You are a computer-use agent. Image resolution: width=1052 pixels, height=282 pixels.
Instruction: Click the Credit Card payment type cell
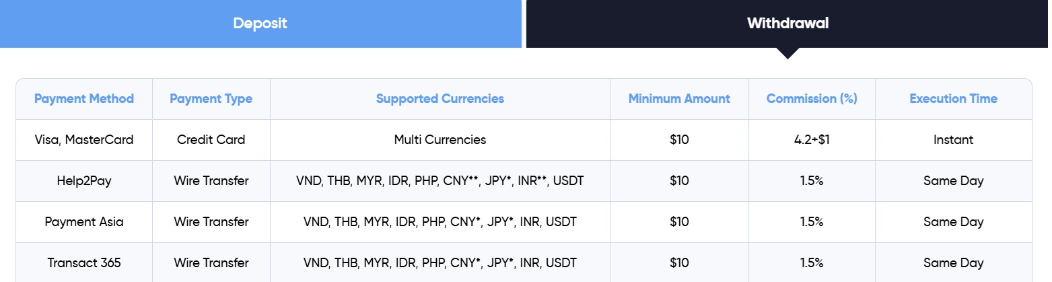pos(211,140)
